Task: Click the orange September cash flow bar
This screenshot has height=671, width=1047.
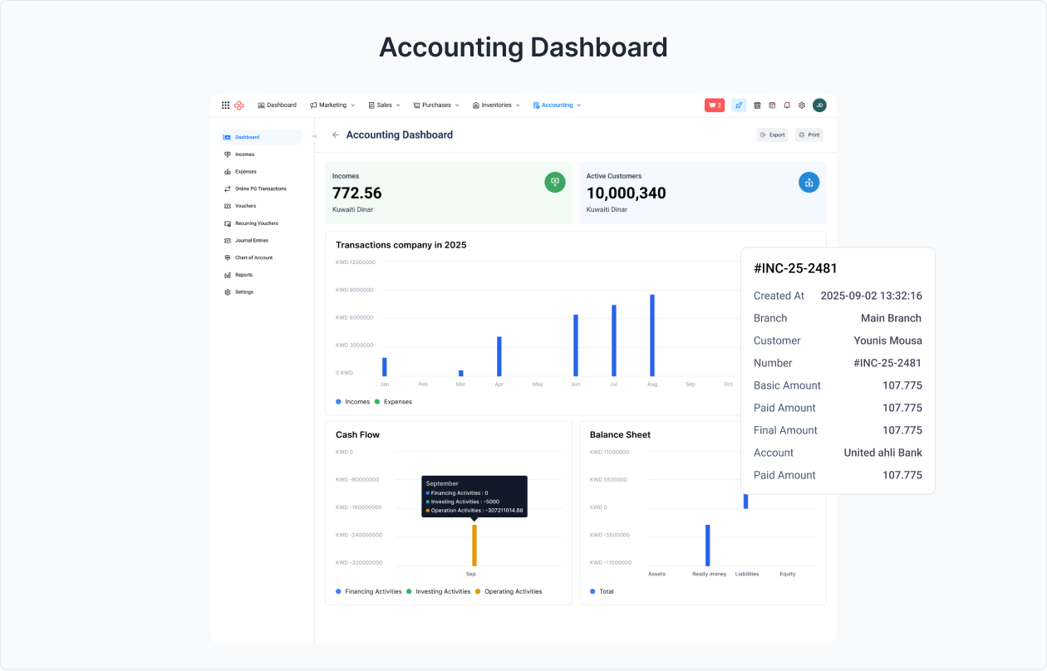Action: (474, 545)
